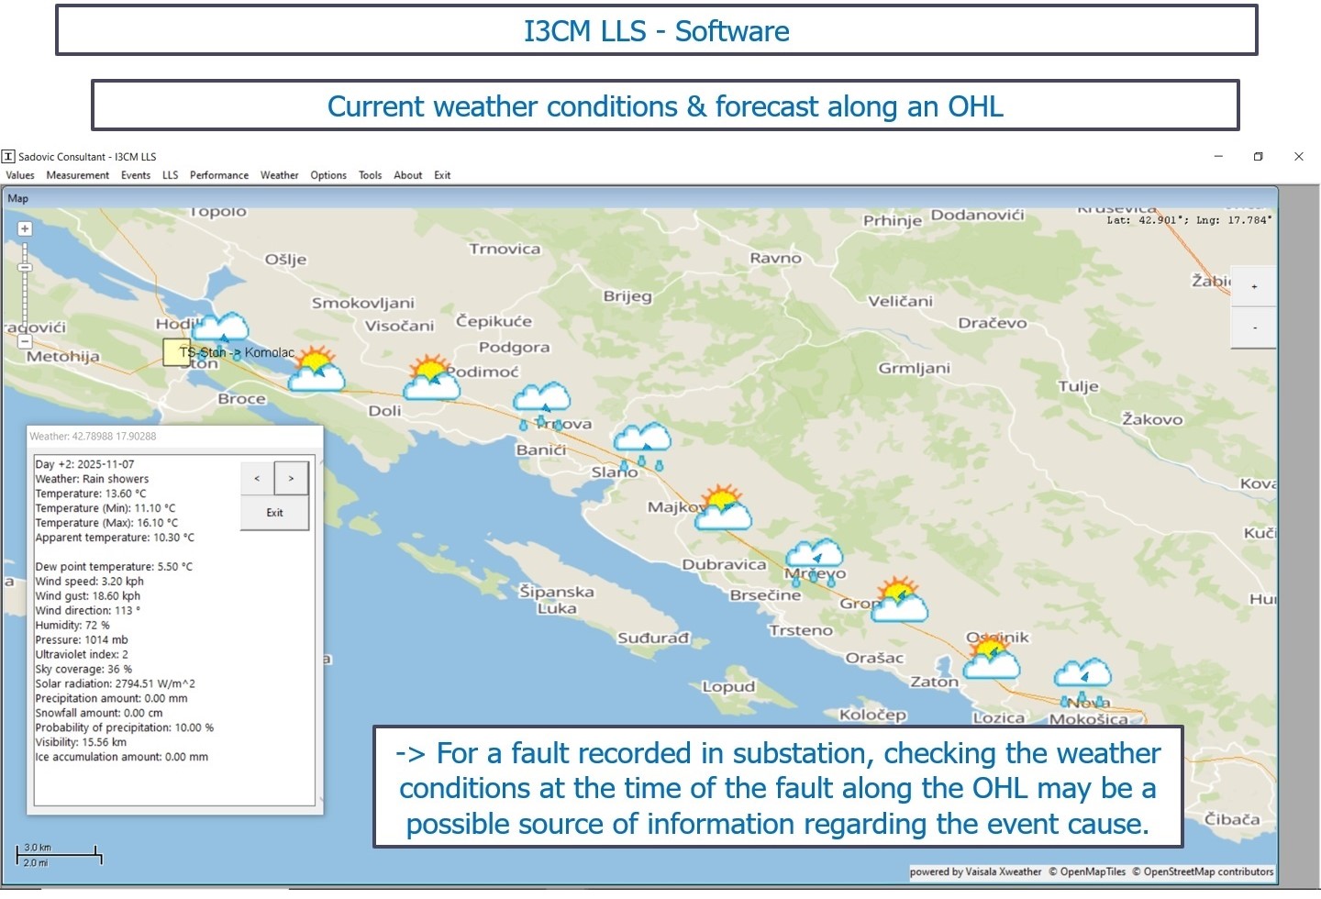Click the yellow TS-Ston substation marker

point(176,352)
